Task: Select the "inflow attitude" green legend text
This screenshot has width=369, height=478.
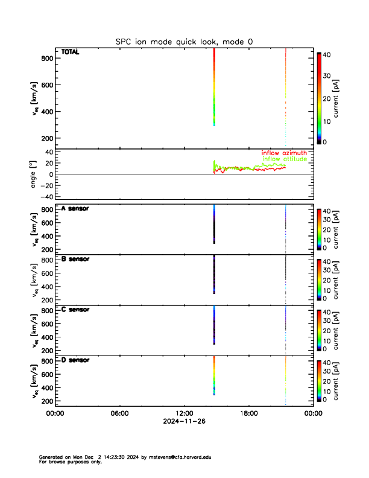Action: pos(285,159)
